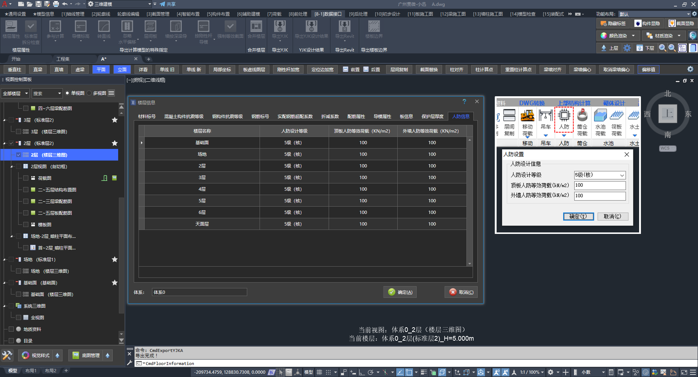This screenshot has height=377, width=698.
Task: Open the 全部楼层 dropdown
Action: pos(15,93)
